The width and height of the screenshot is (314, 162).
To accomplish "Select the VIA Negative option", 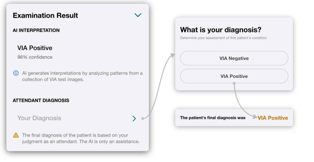I will (234, 58).
